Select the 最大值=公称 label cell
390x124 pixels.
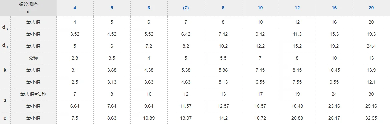tap(33, 94)
